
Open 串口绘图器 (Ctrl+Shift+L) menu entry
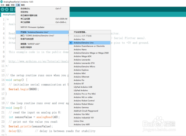[x=42, y=22]
